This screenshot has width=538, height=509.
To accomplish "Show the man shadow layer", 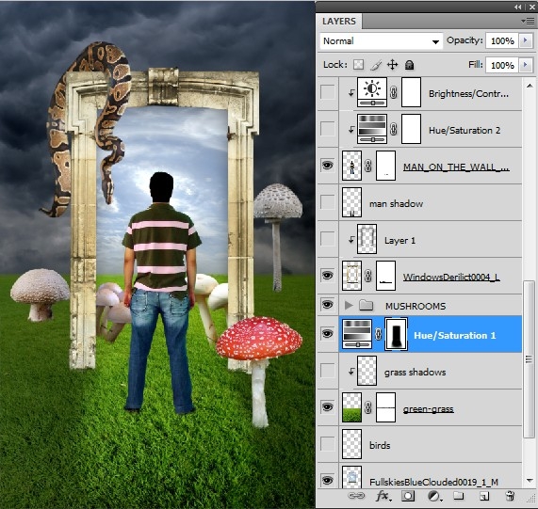I will pyautogui.click(x=327, y=202).
